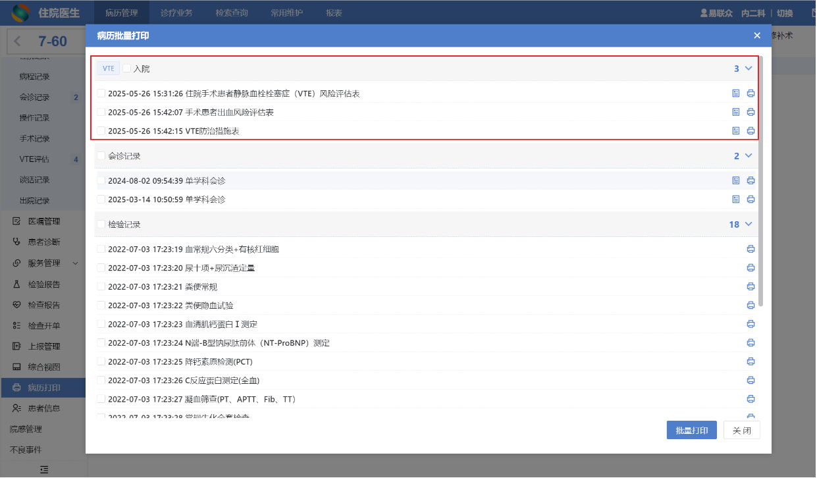This screenshot has width=817, height=478.
Task: Select 病历打印 in the sidebar
Action: pyautogui.click(x=43, y=388)
